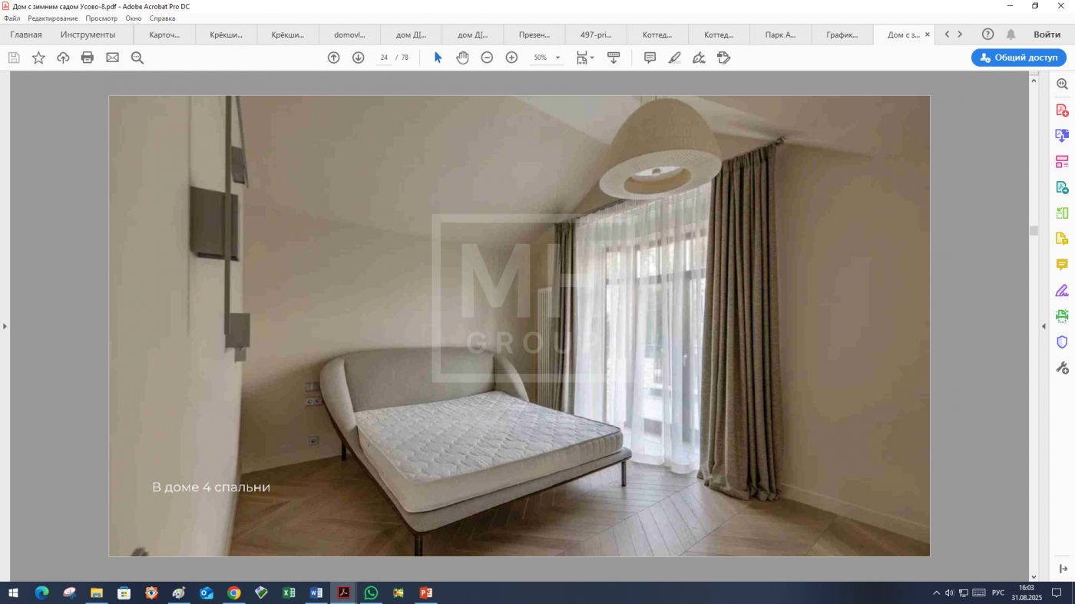1075x604 pixels.
Task: Open the Просмотр menu
Action: click(101, 18)
